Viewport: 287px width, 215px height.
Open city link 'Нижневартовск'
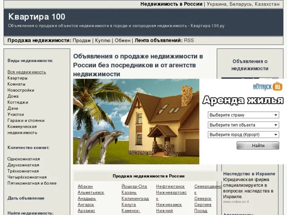point(171,195)
